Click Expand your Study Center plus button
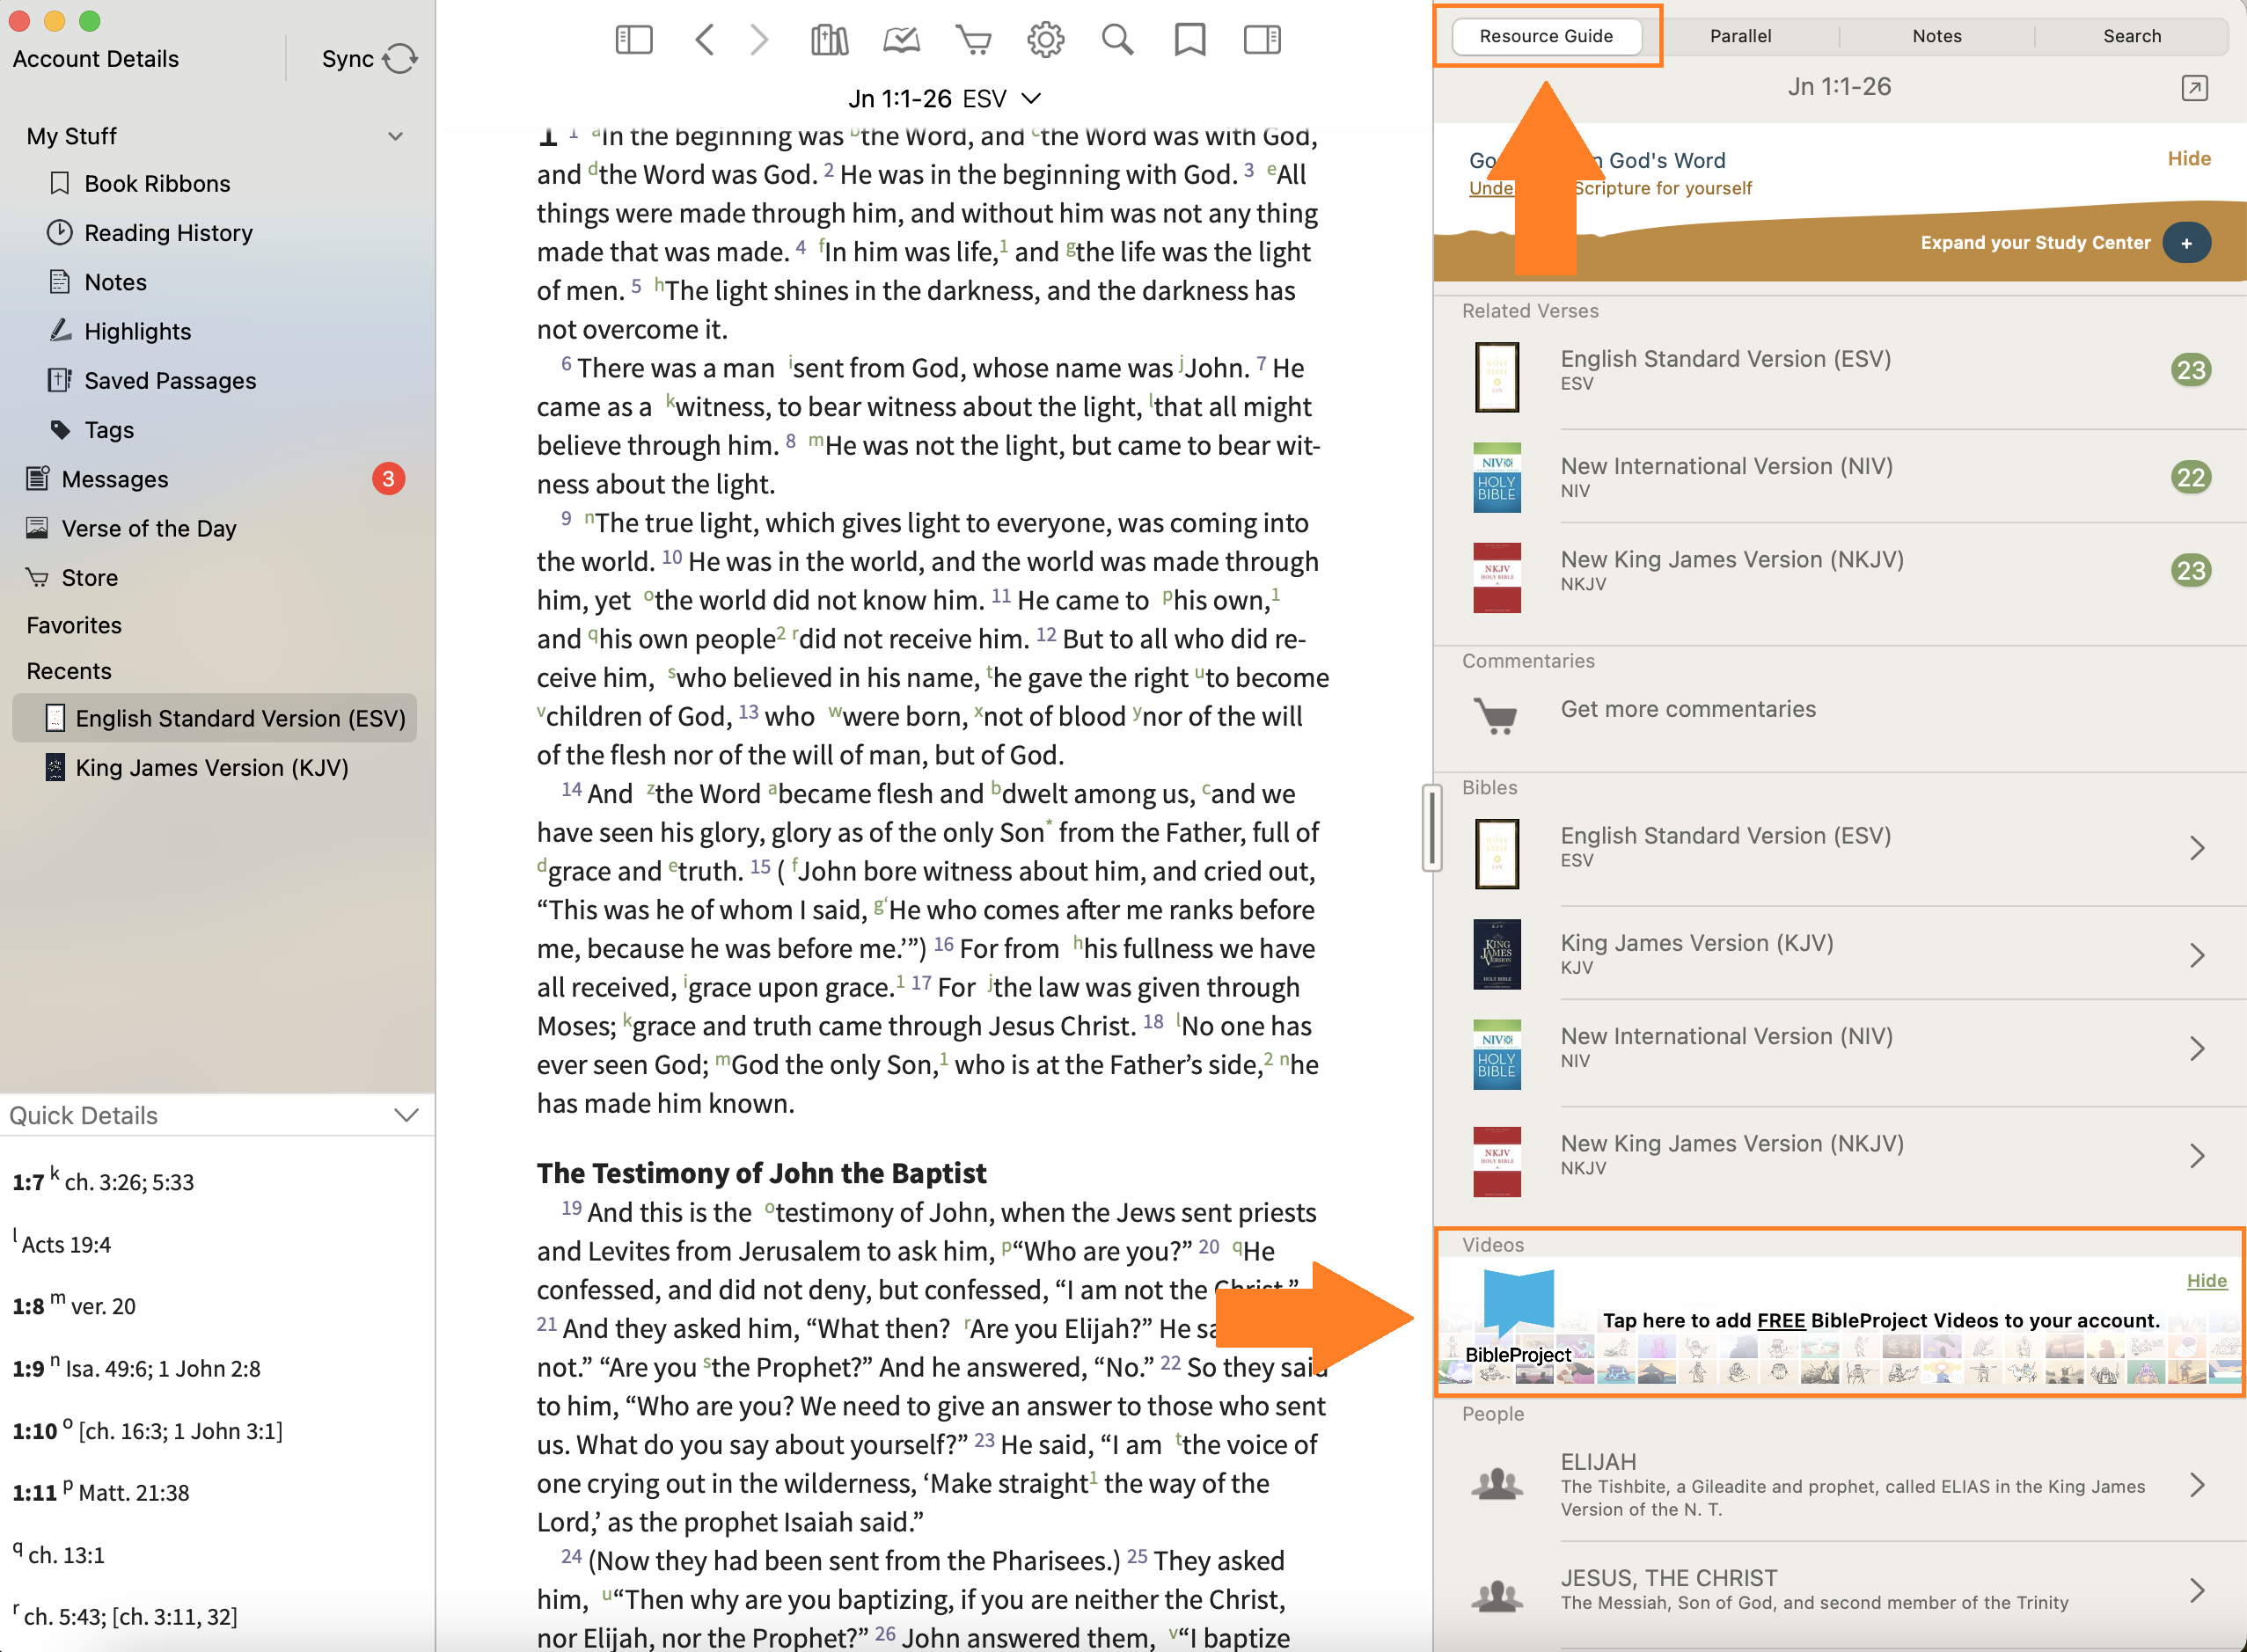The width and height of the screenshot is (2247, 1652). (x=2186, y=243)
